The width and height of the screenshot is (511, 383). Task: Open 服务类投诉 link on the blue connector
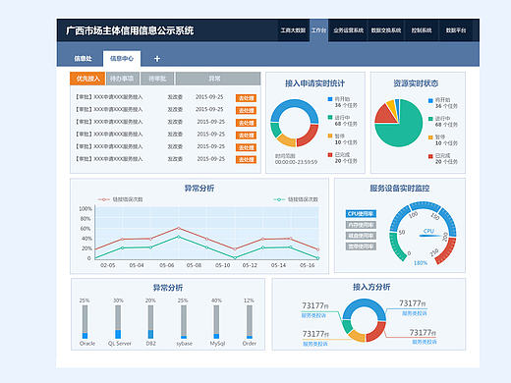415,313
